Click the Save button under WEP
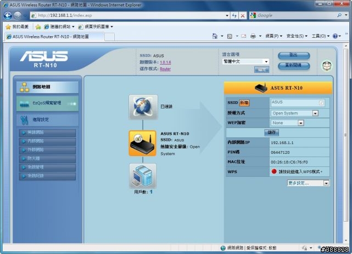This screenshot has width=352, height=254. point(272,132)
